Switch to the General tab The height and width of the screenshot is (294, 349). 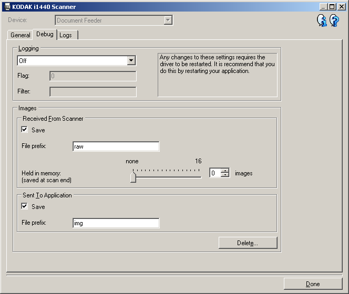(x=20, y=35)
